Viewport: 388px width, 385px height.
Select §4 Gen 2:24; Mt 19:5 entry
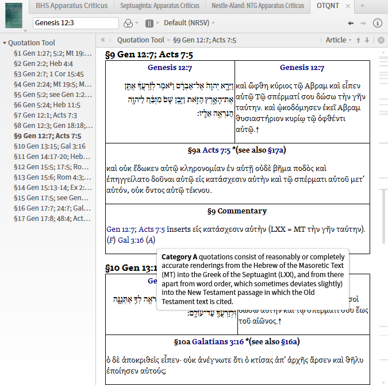click(x=53, y=84)
